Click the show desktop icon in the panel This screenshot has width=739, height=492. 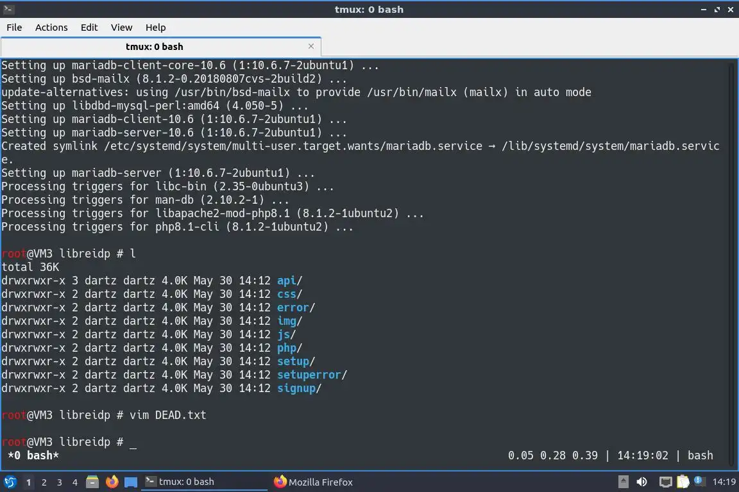pyautogui.click(x=131, y=482)
